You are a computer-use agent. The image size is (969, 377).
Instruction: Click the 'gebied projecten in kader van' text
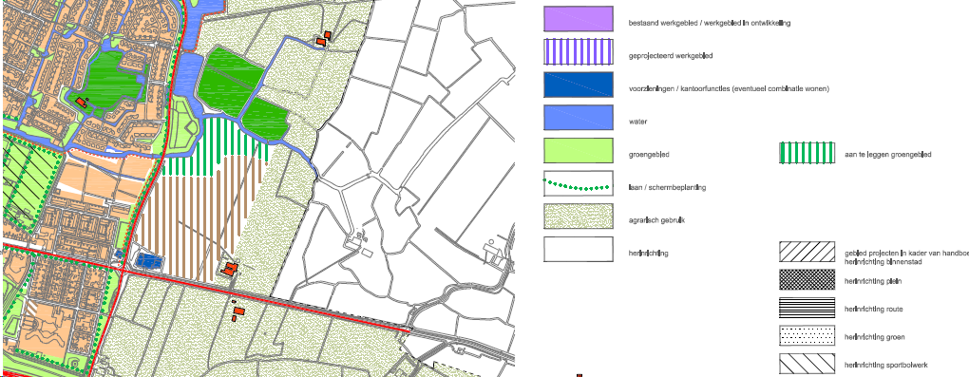906,254
